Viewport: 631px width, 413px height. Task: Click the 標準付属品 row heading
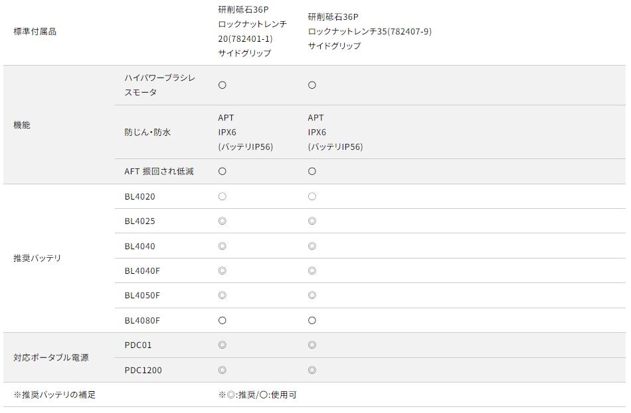point(35,32)
